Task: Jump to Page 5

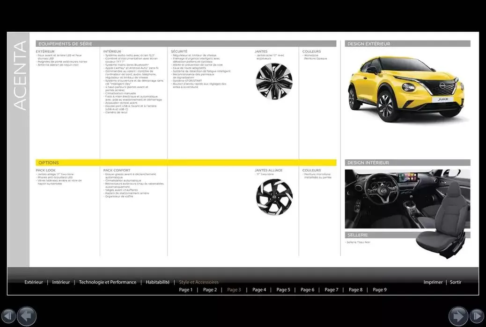Action: 283,290
